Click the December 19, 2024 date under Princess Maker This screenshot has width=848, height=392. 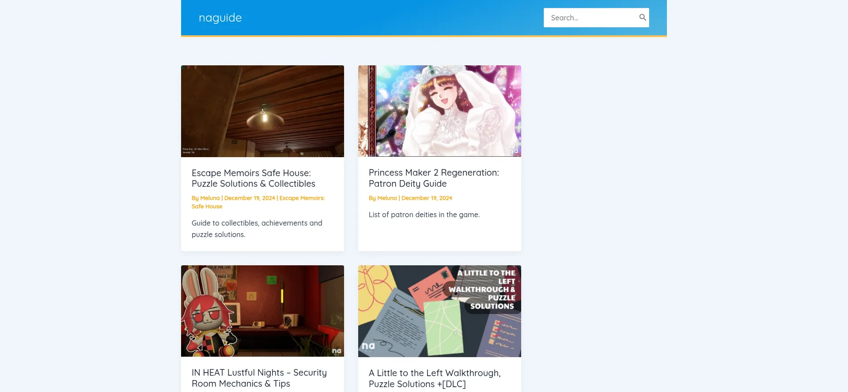[427, 198]
